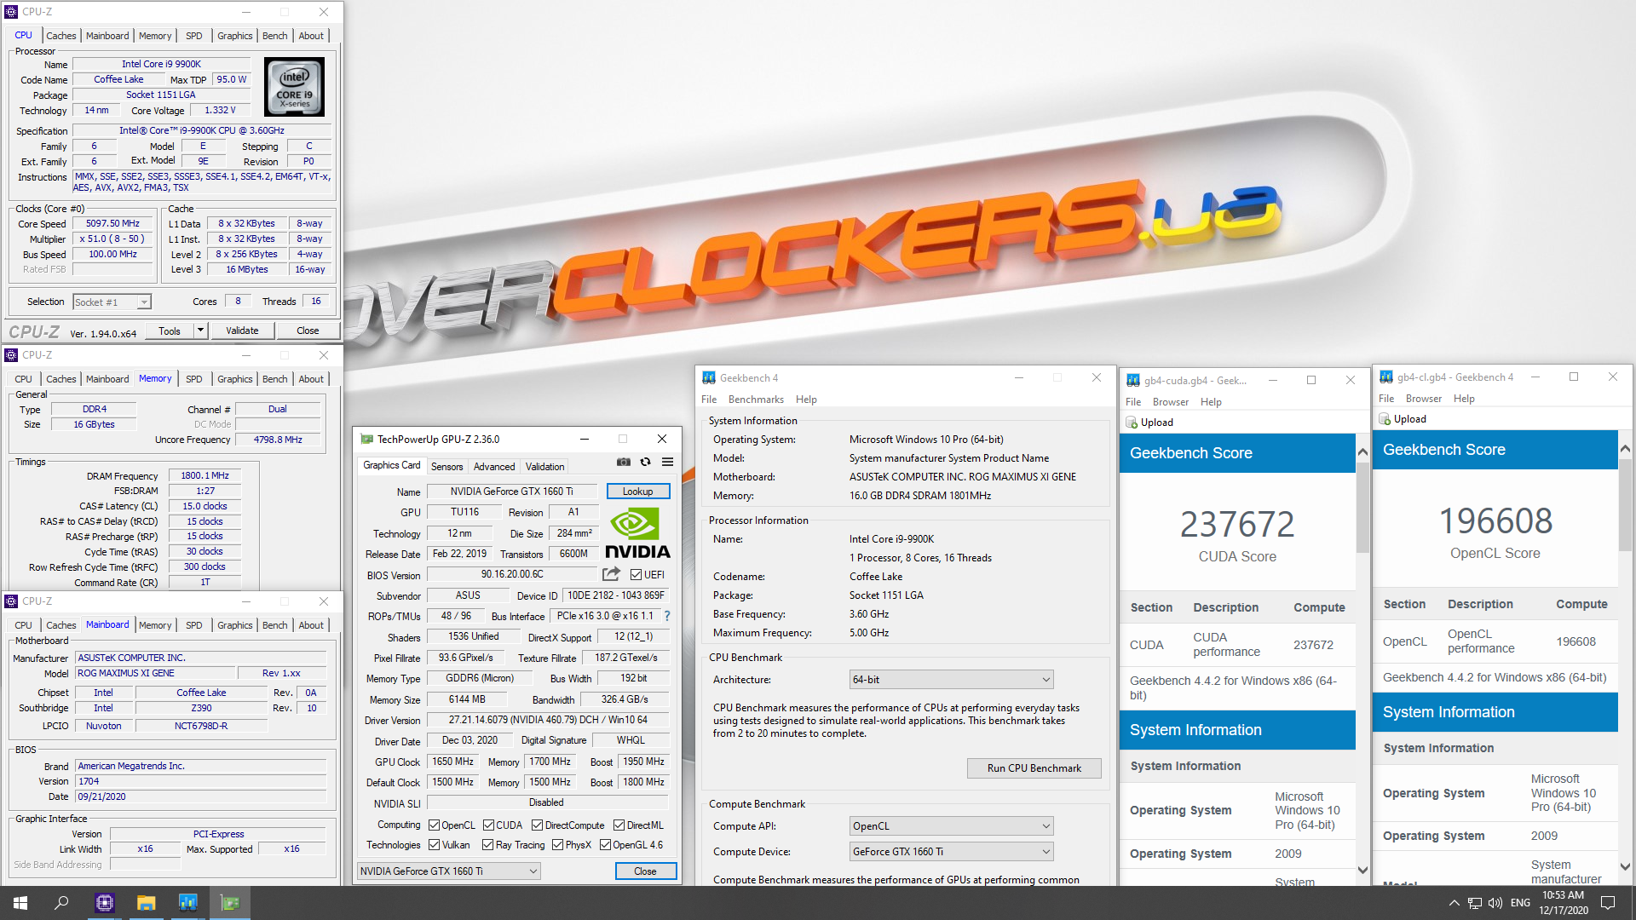
Task: Click the BIOS Version field 90.16.20.00.6C
Action: click(x=512, y=575)
